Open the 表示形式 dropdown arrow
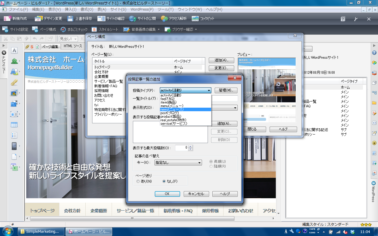The width and height of the screenshot is (378, 236). point(235,108)
